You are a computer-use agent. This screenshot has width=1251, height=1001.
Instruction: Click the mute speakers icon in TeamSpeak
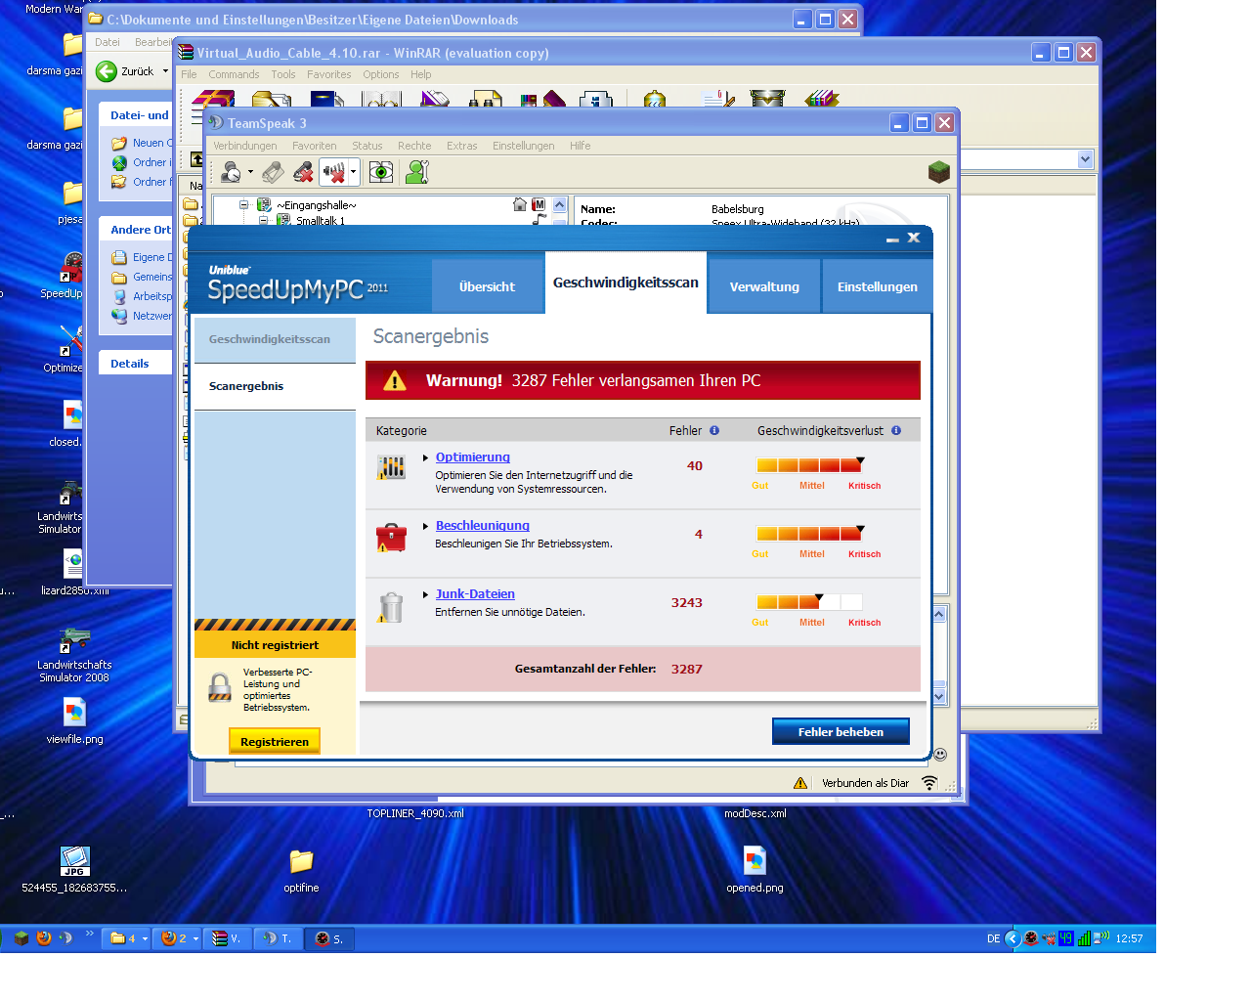click(334, 173)
